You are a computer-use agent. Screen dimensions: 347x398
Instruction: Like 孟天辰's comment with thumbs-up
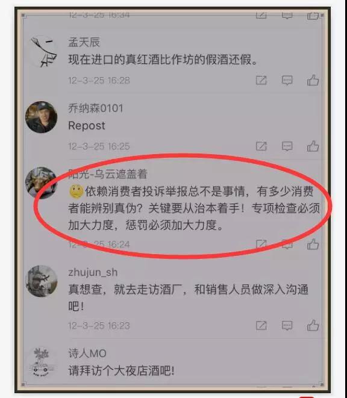point(313,81)
